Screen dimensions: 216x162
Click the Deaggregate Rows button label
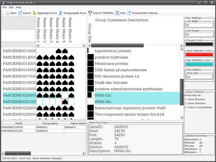coord(75,13)
